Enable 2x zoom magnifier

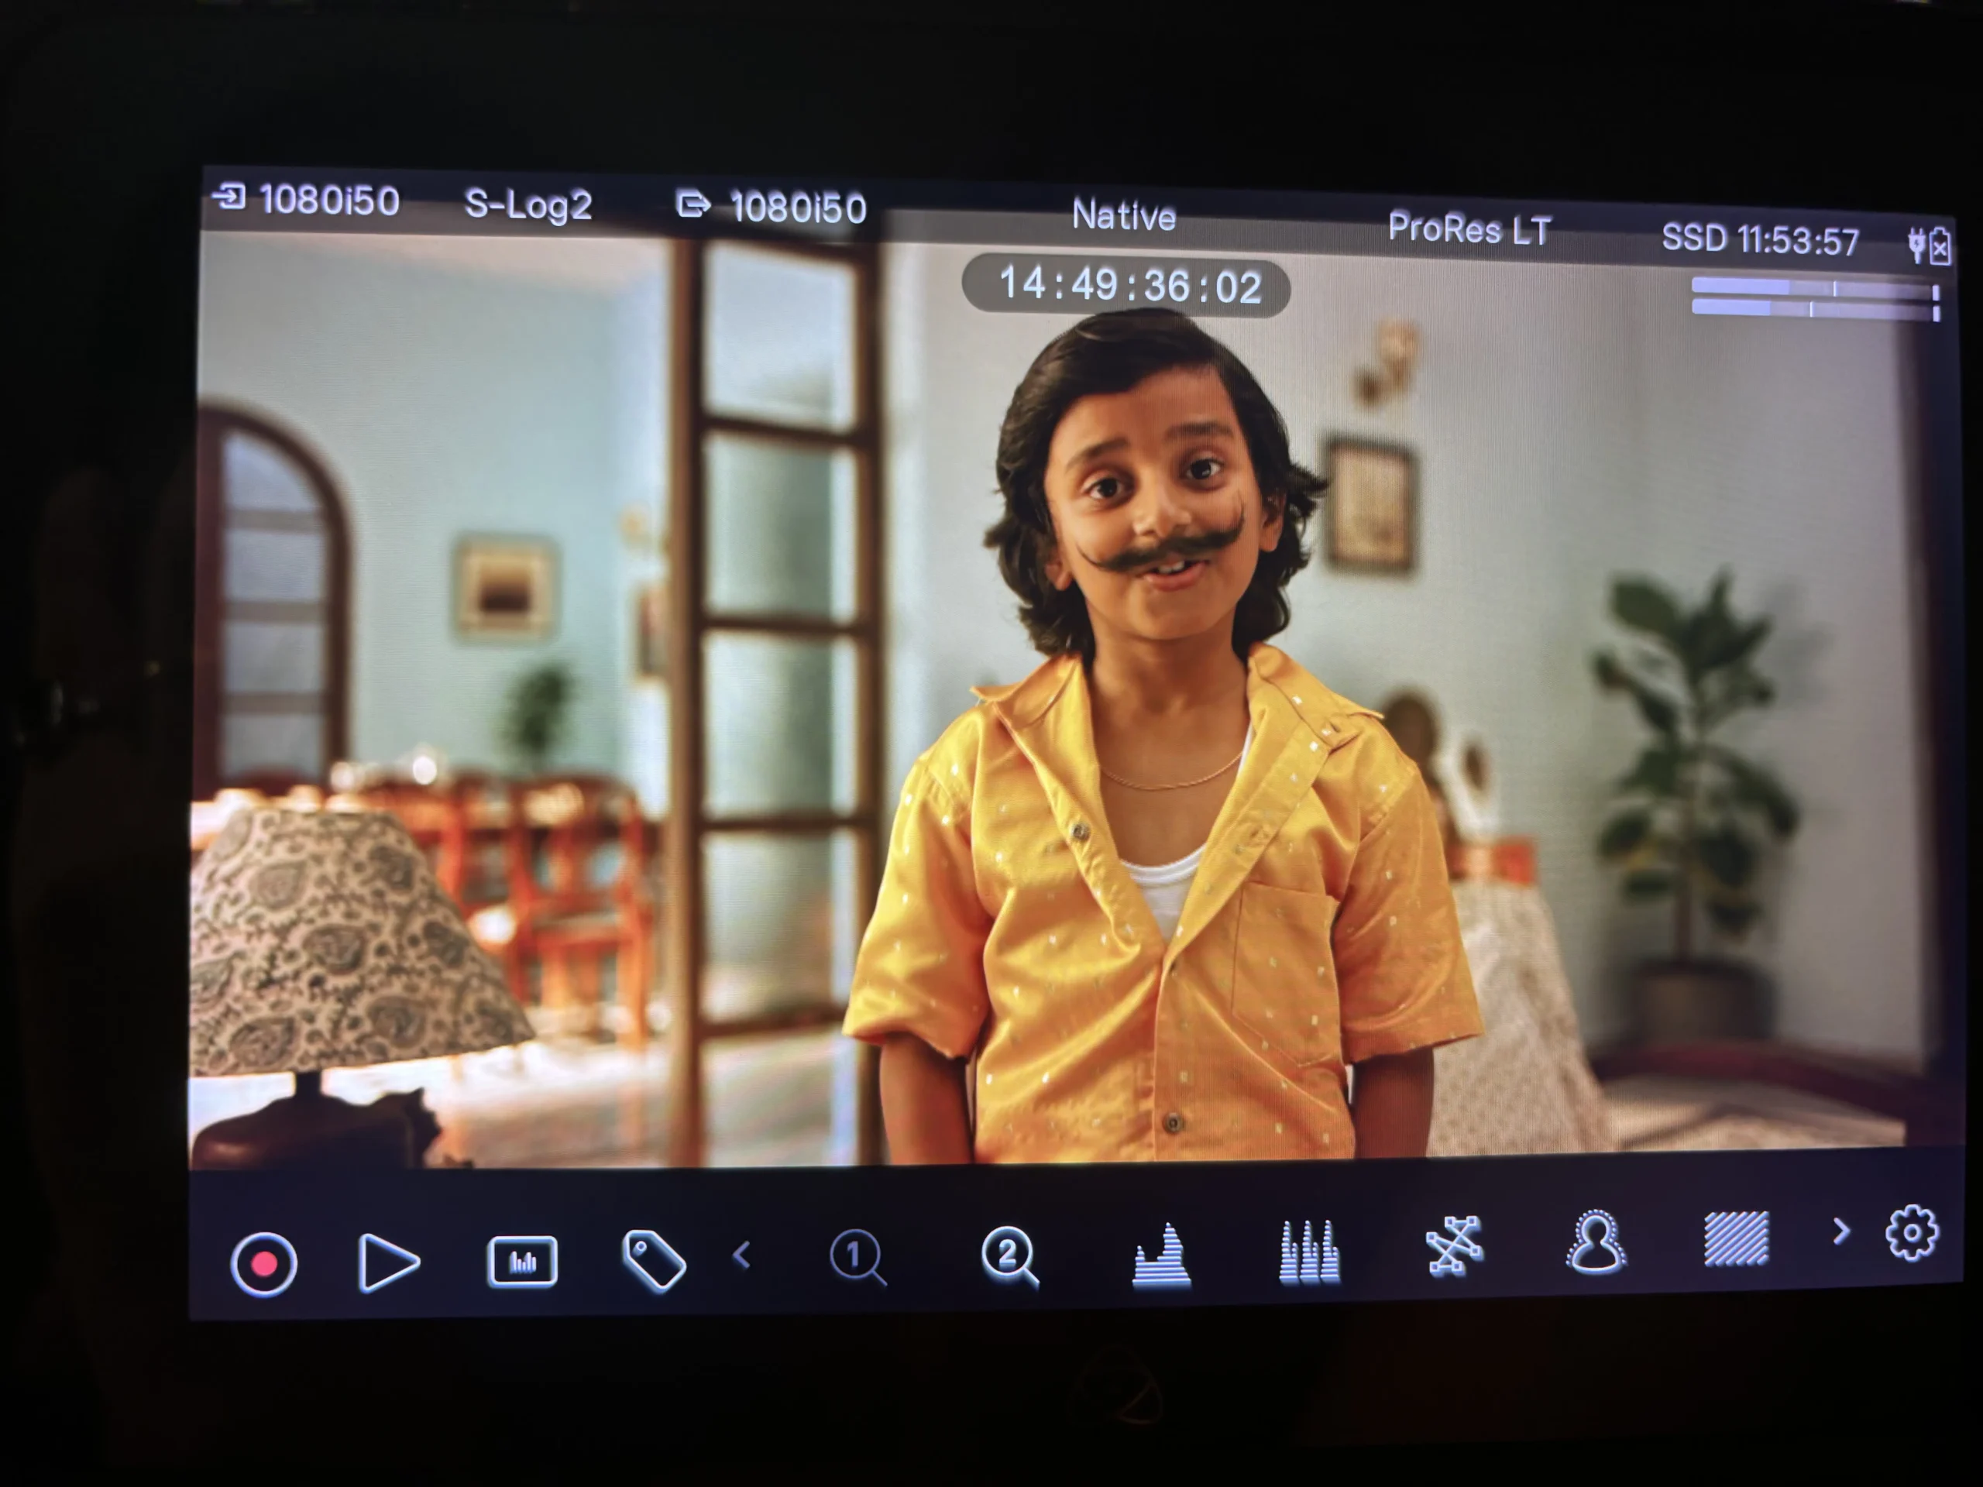pos(1009,1255)
